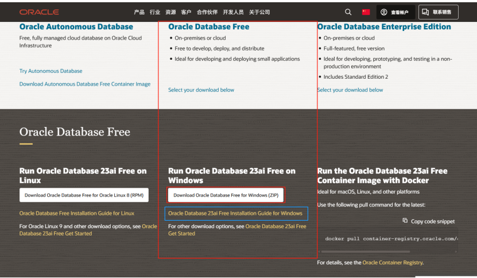477x278 pixels.
Task: Click the Oracle logo in the header
Action: (x=39, y=12)
